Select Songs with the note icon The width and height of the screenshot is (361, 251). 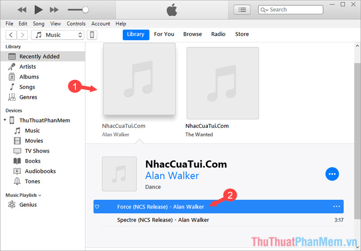tap(43, 87)
